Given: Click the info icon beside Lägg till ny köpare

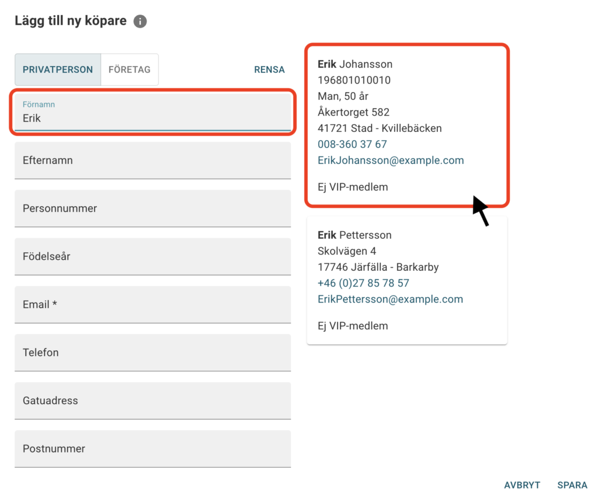Looking at the screenshot, I should [x=140, y=22].
